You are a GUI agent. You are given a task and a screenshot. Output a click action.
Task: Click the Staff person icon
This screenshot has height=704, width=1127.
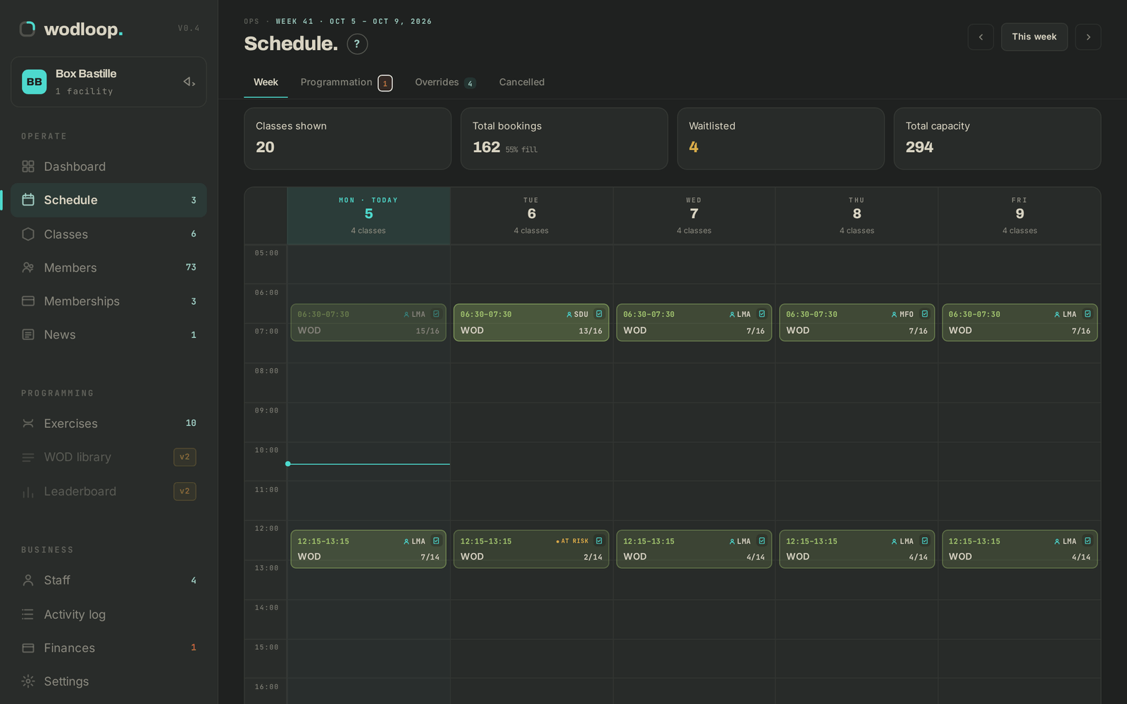tap(28, 580)
